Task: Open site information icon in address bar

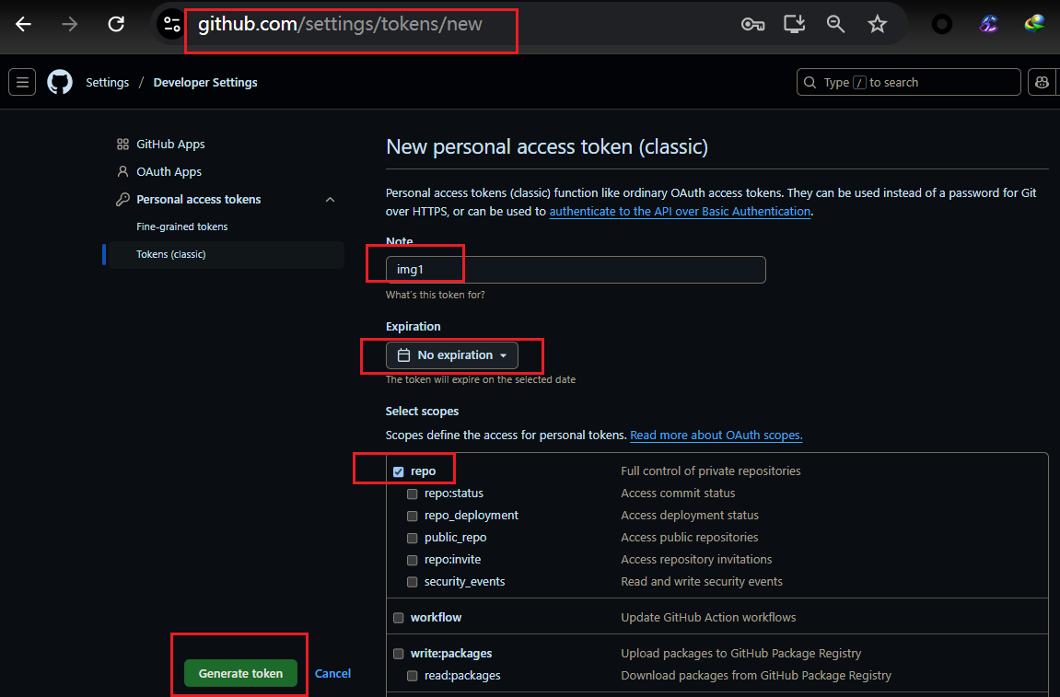Action: tap(171, 24)
